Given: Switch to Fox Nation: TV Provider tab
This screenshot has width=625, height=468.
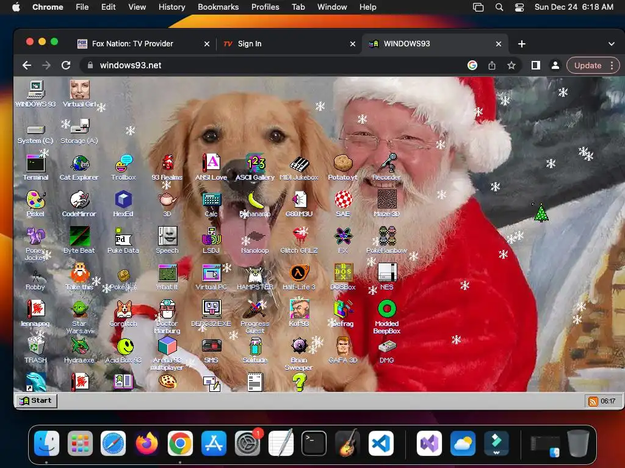Looking at the screenshot, I should pyautogui.click(x=143, y=44).
